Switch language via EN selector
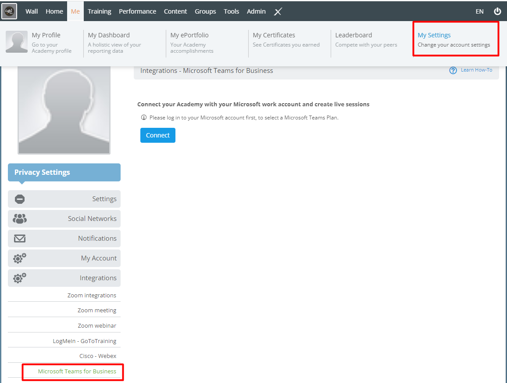Image resolution: width=507 pixels, height=383 pixels. coord(479,12)
